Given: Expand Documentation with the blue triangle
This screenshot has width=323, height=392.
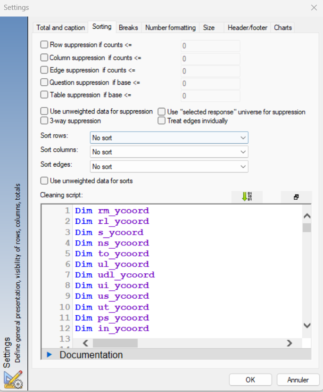Looking at the screenshot, I should [x=50, y=354].
